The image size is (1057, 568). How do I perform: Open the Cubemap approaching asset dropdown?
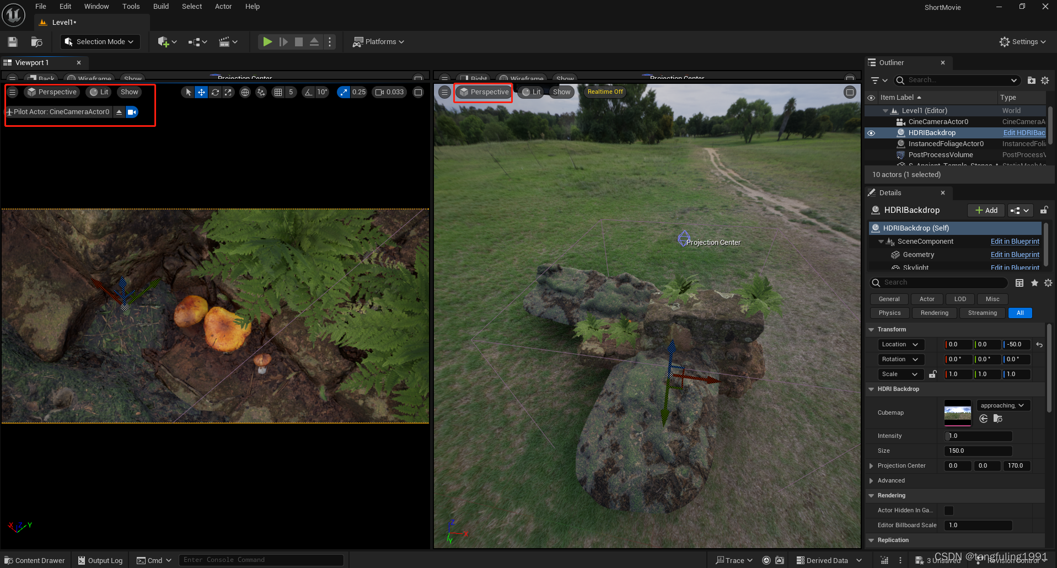tap(1003, 405)
